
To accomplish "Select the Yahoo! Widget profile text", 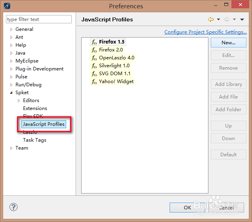I will coord(116,82).
